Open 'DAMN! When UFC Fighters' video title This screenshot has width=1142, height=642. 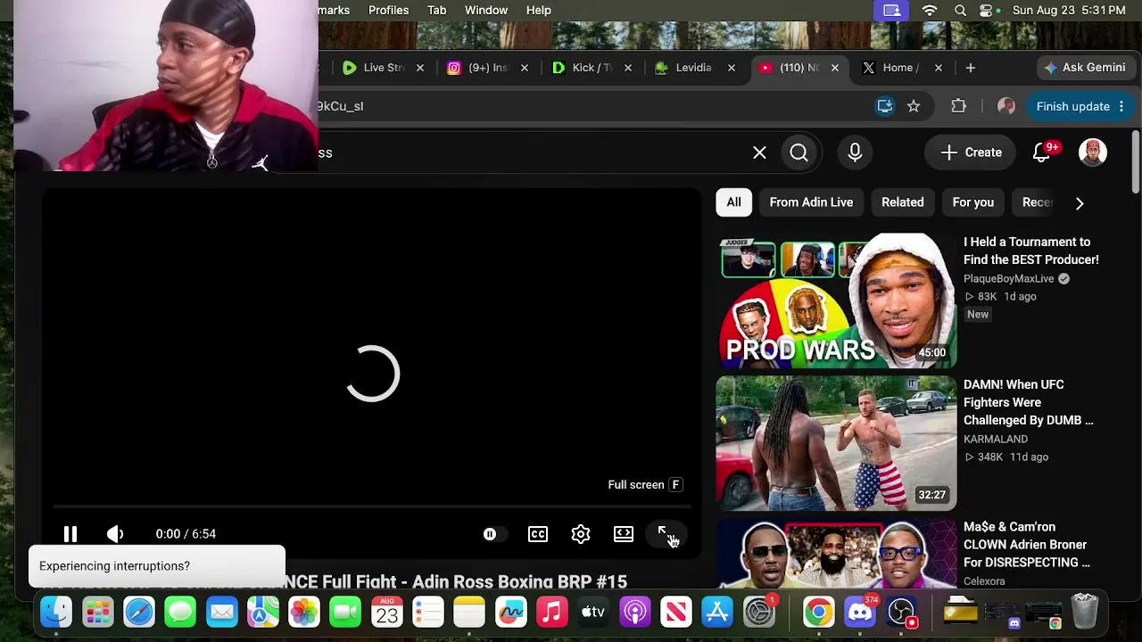pyautogui.click(x=1029, y=402)
